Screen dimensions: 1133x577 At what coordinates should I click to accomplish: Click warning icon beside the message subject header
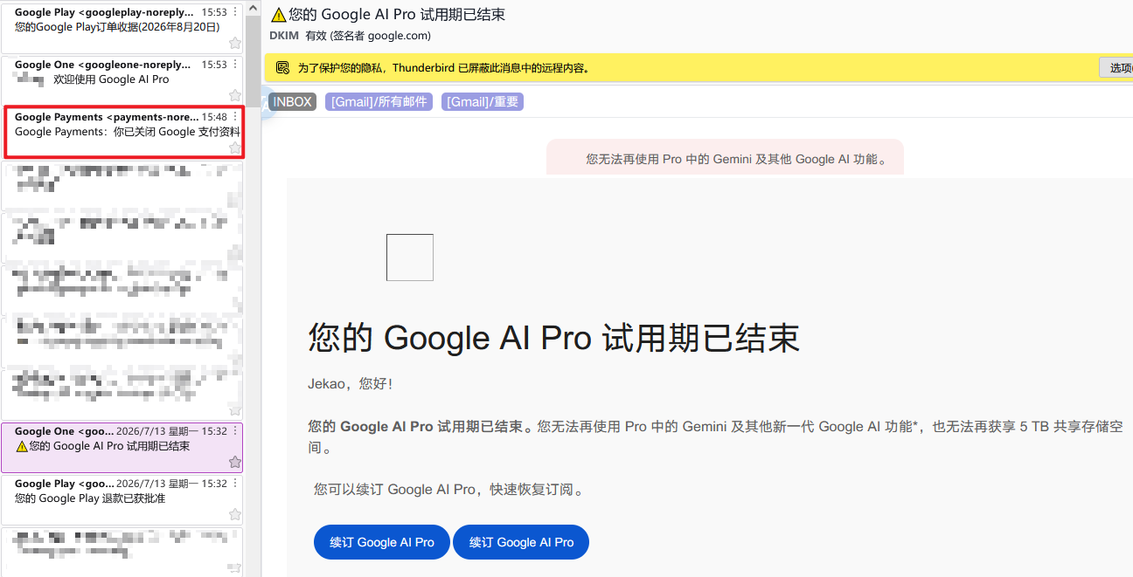pyautogui.click(x=278, y=15)
